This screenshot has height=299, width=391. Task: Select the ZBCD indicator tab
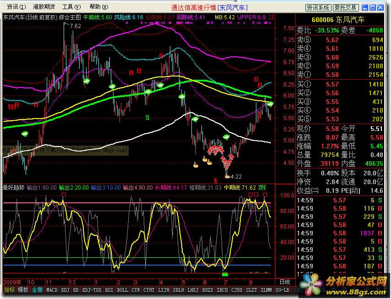[x=222, y=290]
